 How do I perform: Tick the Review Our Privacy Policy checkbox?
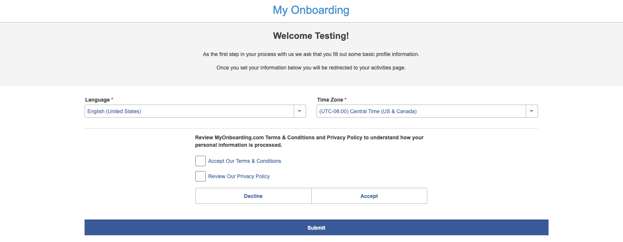[201, 176]
